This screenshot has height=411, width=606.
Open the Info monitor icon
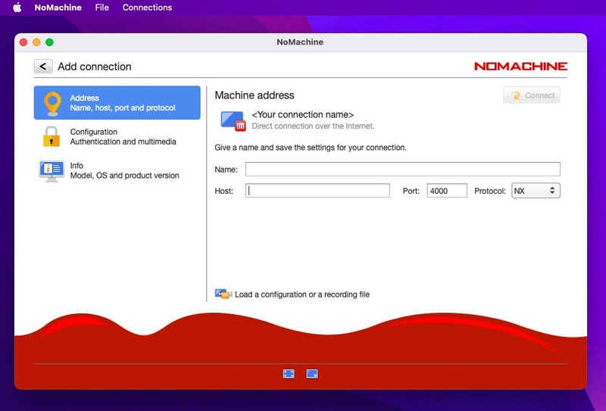pyautogui.click(x=52, y=171)
